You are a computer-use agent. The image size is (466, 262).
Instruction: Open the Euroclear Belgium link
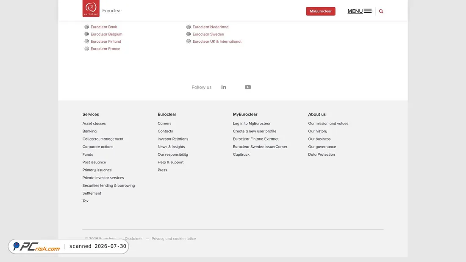[106, 34]
